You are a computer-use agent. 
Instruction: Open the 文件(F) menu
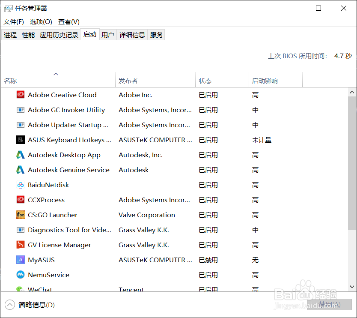coord(14,22)
